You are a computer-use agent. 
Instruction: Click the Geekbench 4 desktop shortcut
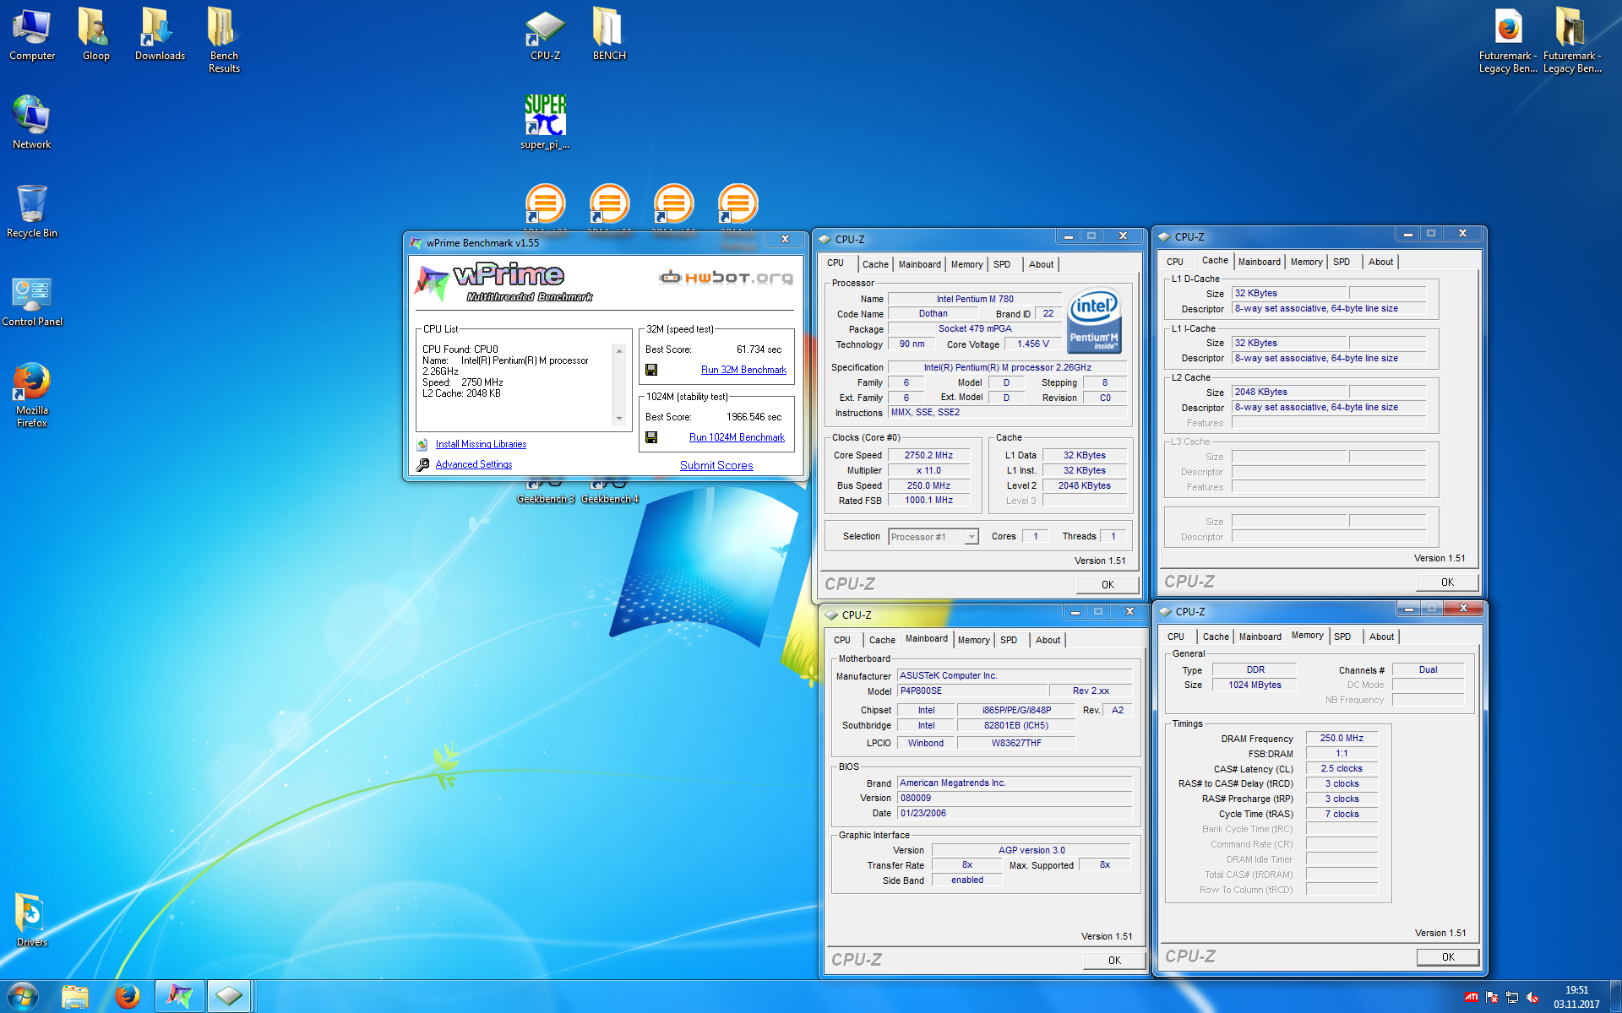(x=609, y=492)
